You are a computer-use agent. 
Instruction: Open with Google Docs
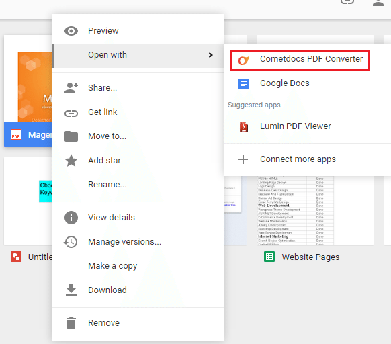[x=307, y=83]
